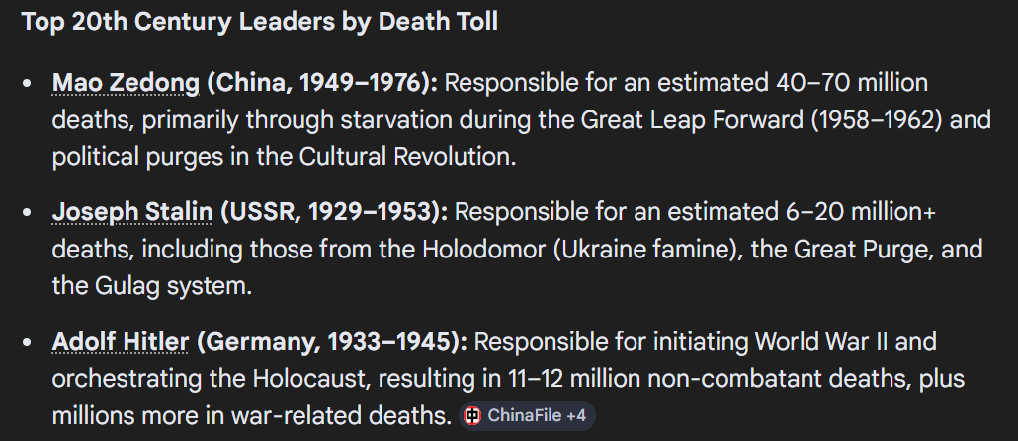This screenshot has height=441, width=1018.
Task: Click the bullet point beside Joseph Stalin
Action: coord(27,213)
